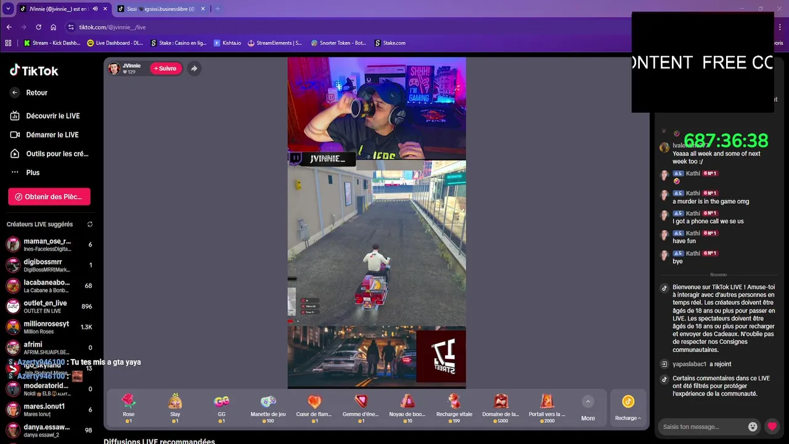The height and width of the screenshot is (444, 789).
Task: Expand gifts with the More chevron
Action: 588,401
